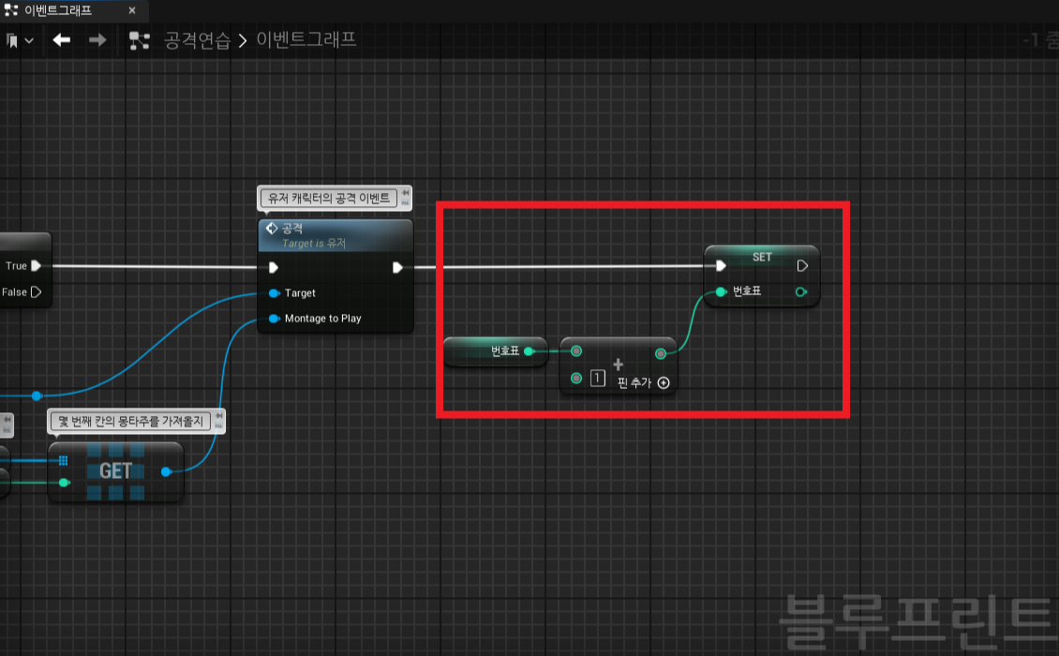Select the GET array node
This screenshot has width=1059, height=656.
click(x=115, y=470)
